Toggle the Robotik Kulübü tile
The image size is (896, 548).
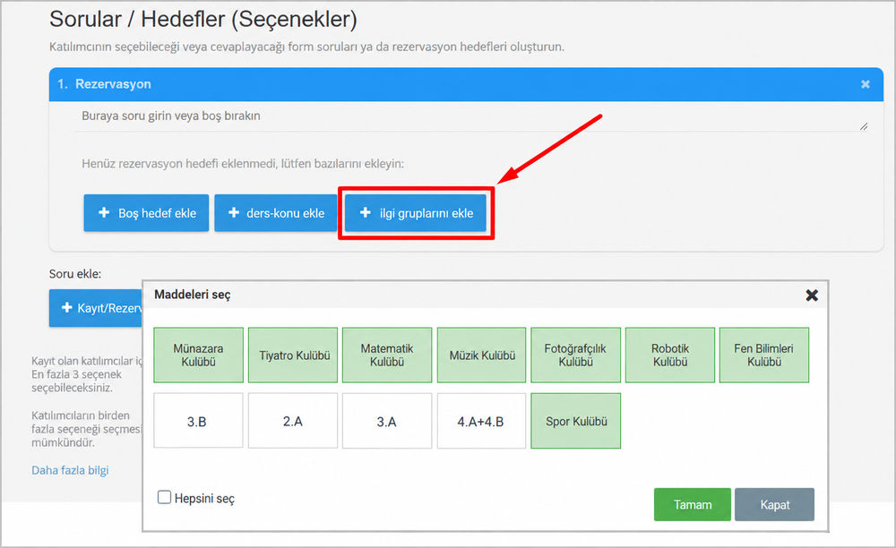tap(669, 355)
